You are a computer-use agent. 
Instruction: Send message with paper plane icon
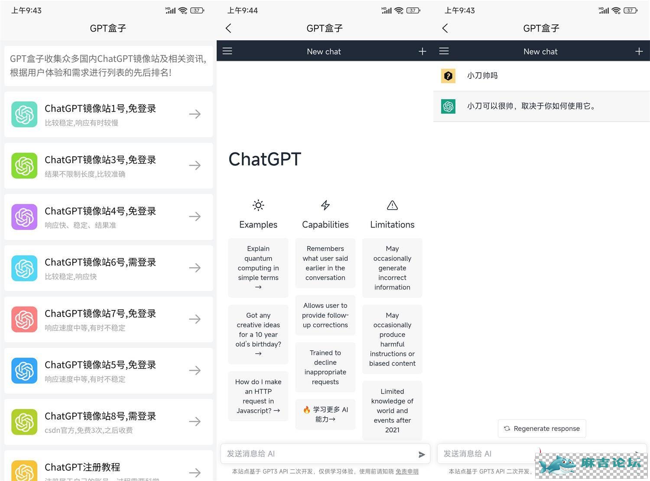(422, 454)
